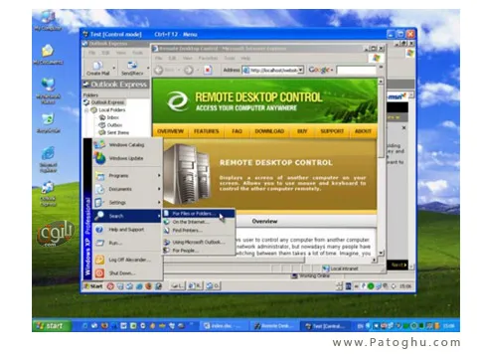Choose For Files or Folders... search option
477x358 pixels.
[x=199, y=213]
